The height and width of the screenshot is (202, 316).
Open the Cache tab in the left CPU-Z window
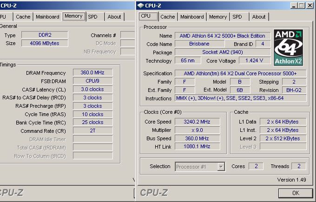tap(23, 17)
